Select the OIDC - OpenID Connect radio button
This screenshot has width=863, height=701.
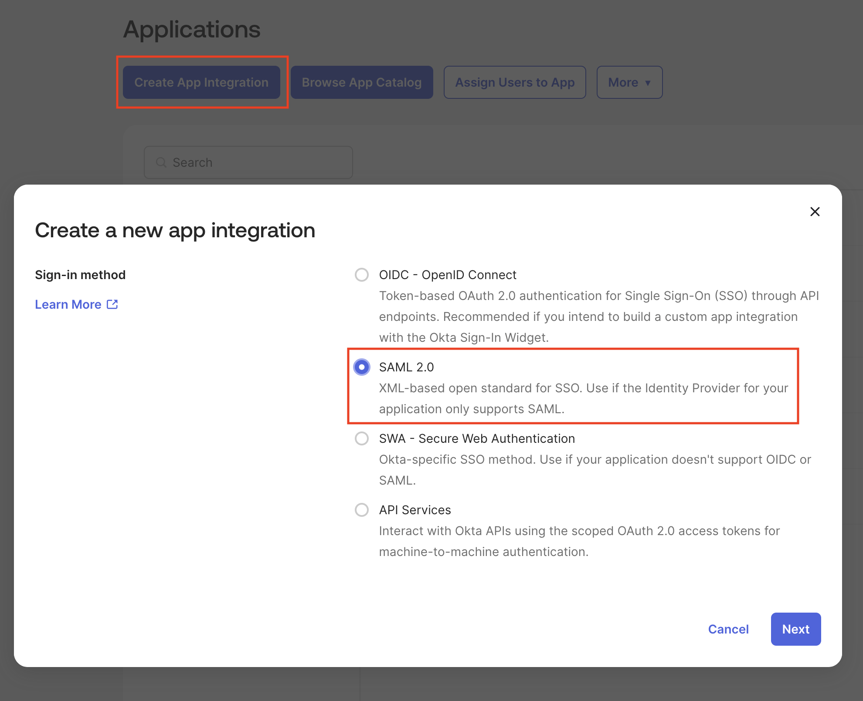click(x=361, y=275)
